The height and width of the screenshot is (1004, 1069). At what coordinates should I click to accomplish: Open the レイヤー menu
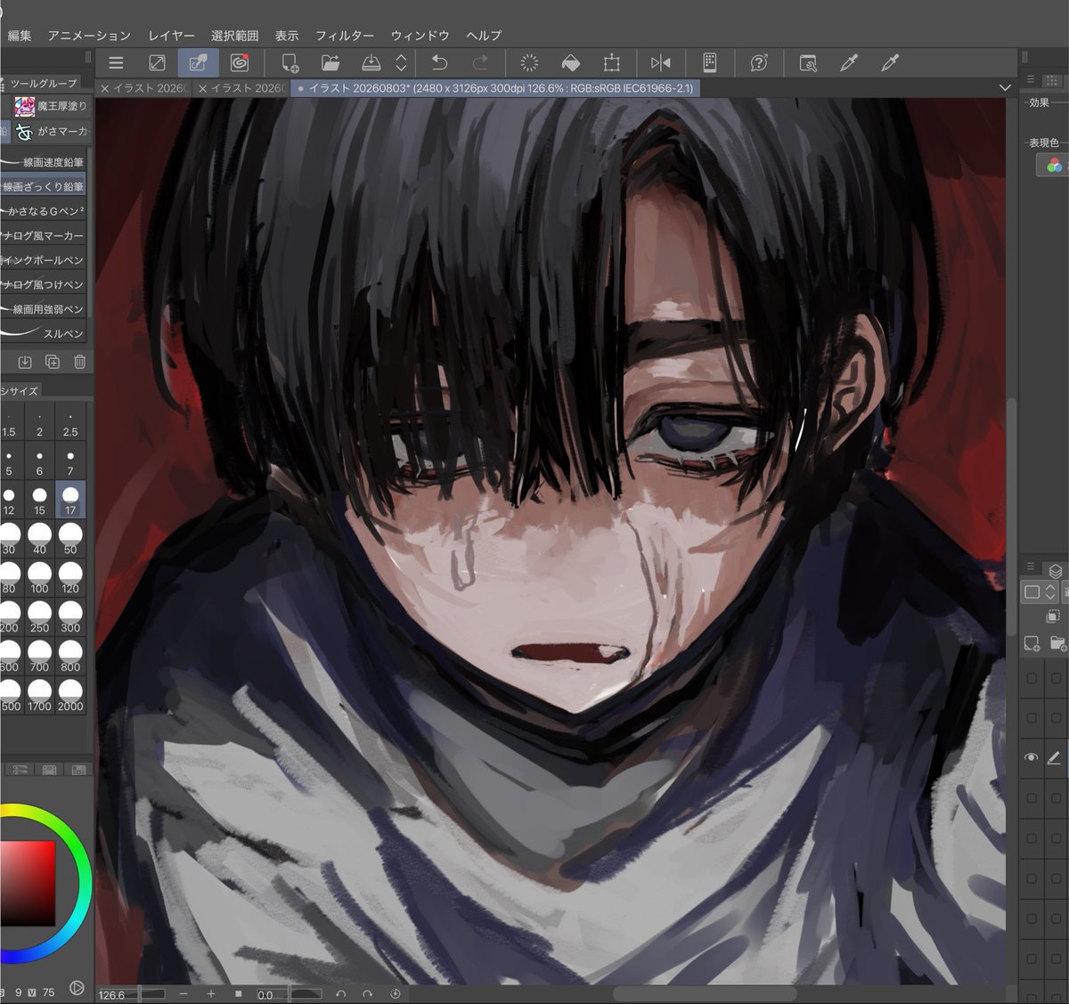click(171, 36)
